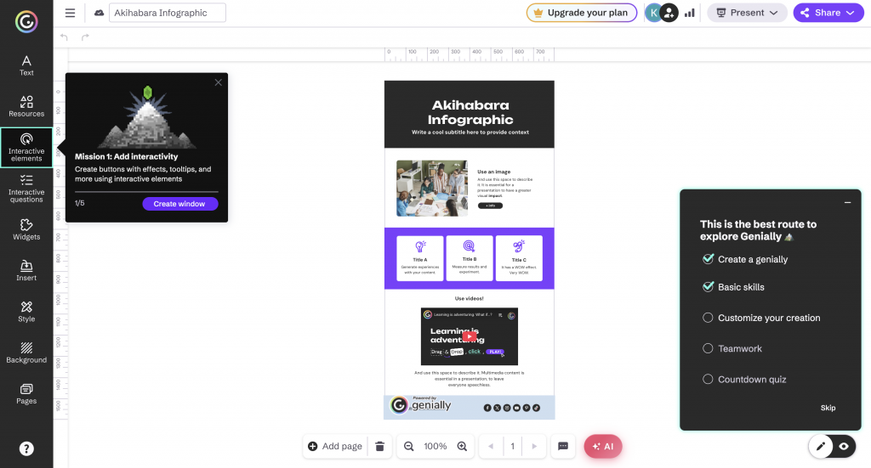Click the help question mark icon
This screenshot has height=468, width=871.
tap(26, 448)
